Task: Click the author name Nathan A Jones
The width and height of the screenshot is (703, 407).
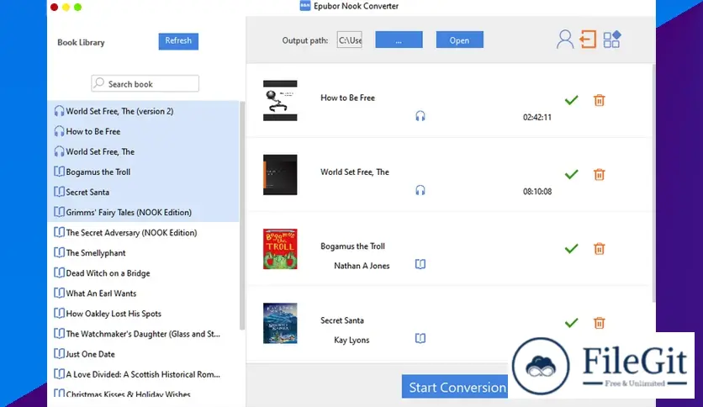Action: [362, 266]
